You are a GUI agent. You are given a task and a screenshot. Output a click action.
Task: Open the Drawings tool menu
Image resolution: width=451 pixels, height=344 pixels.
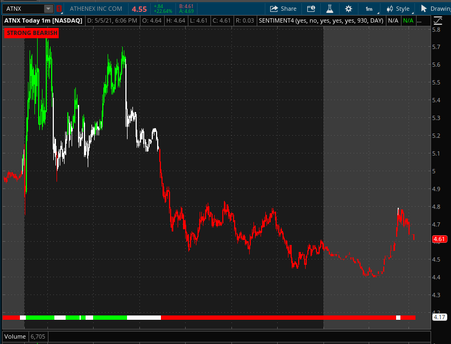coord(435,9)
